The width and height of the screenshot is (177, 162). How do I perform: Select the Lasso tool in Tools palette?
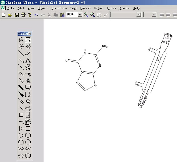click(21, 40)
